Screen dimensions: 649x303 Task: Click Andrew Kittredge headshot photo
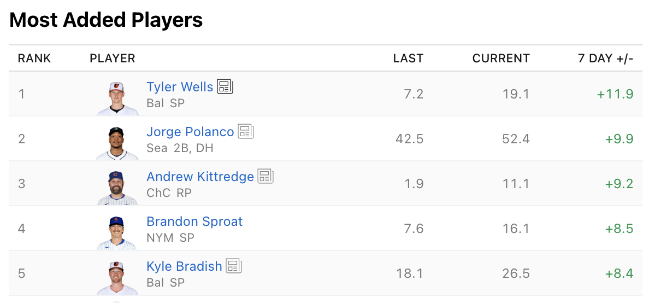[x=117, y=188]
